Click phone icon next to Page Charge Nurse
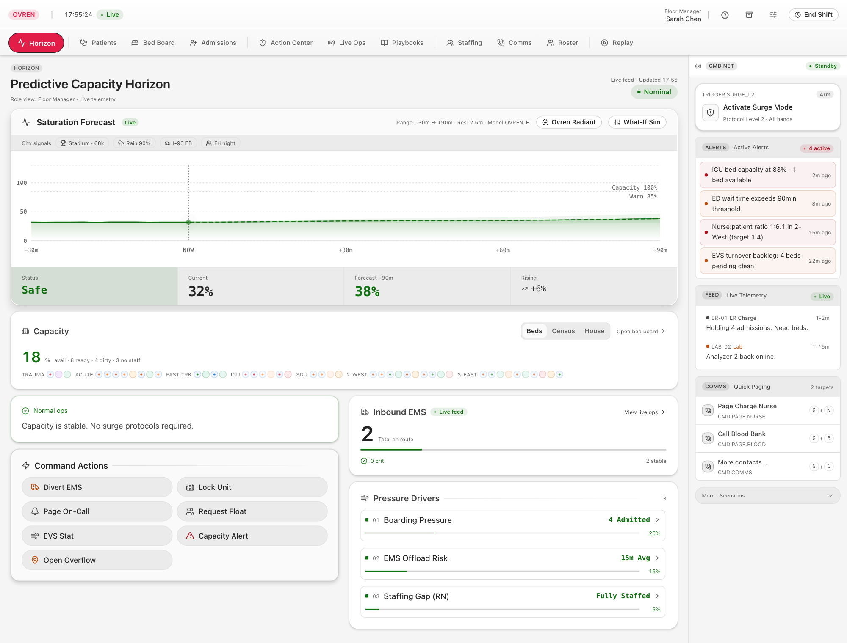The image size is (847, 643). (x=708, y=410)
